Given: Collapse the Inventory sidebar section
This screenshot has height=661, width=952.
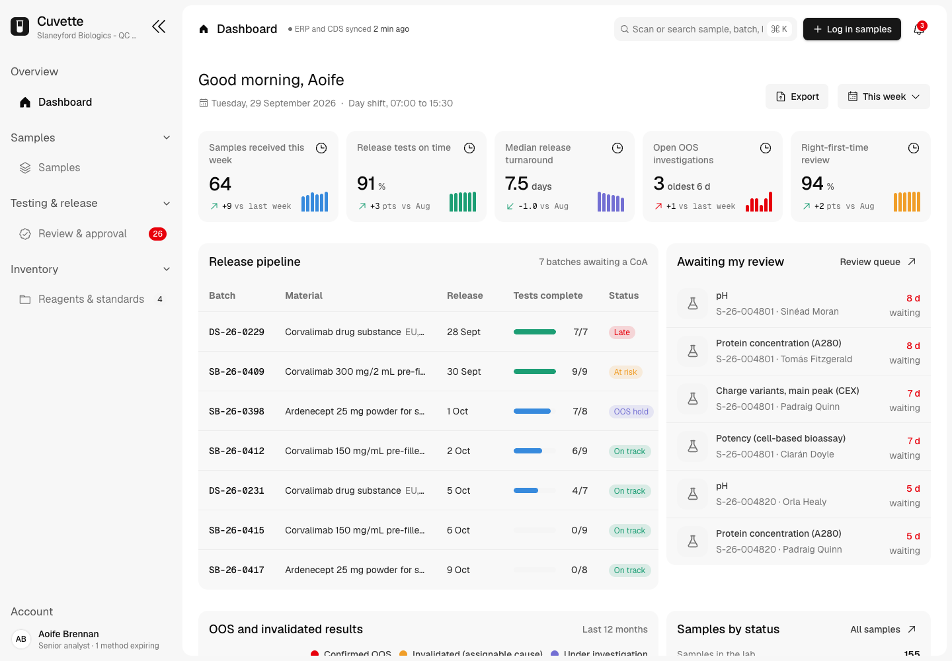Looking at the screenshot, I should 167,269.
